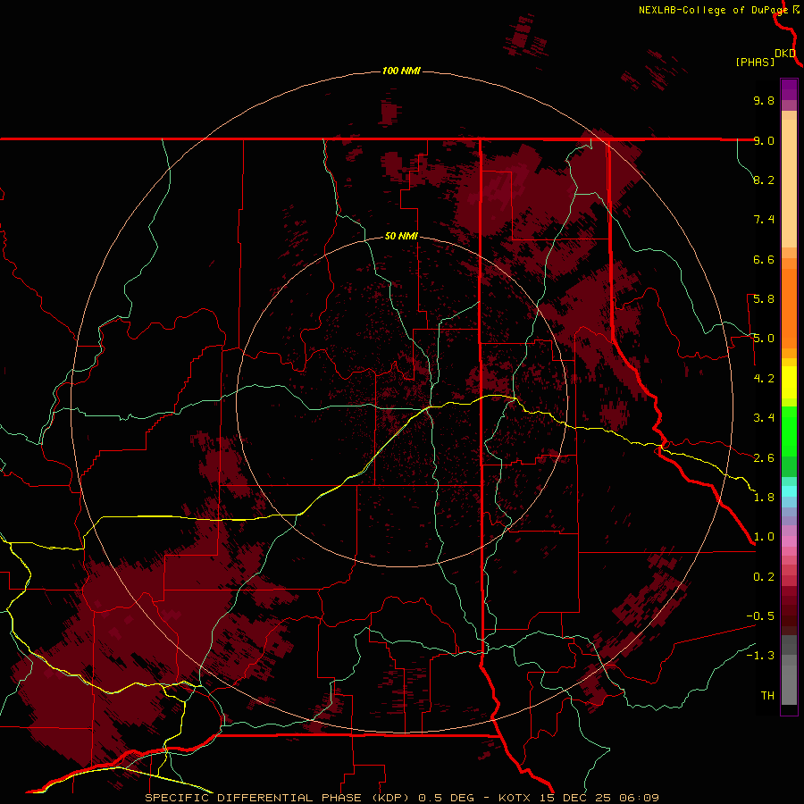Click the orange band of the color bar
The image size is (804, 804).
(x=789, y=308)
